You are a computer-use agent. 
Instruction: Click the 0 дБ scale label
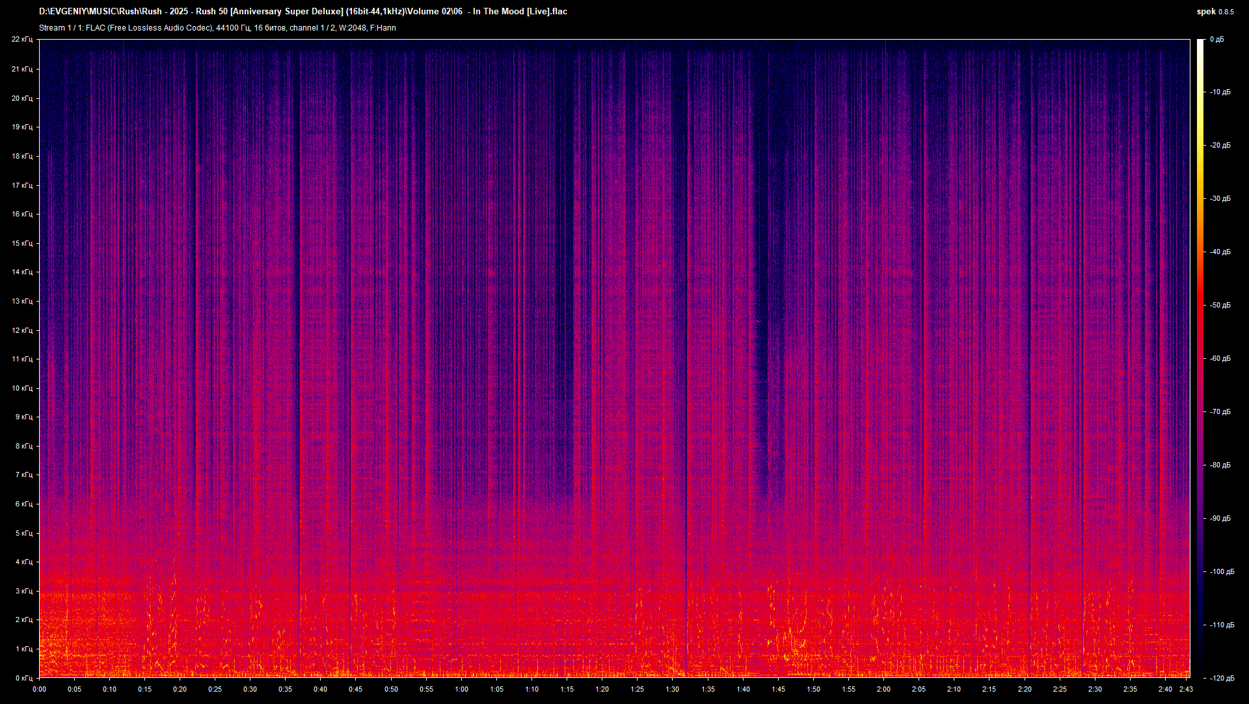1216,40
